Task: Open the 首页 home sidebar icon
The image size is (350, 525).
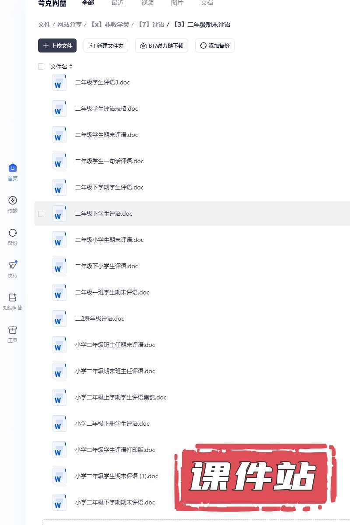Action: pos(13,168)
